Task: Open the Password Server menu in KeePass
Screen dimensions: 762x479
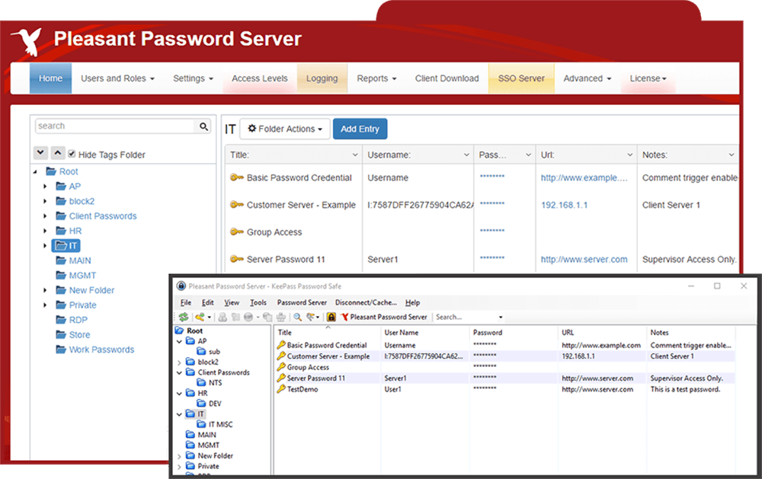Action: point(302,302)
